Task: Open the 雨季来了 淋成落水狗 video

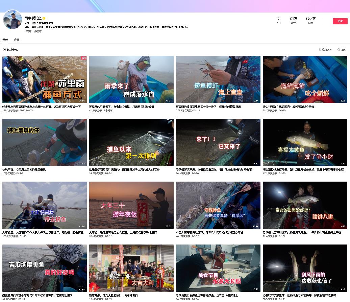Action: (131, 79)
